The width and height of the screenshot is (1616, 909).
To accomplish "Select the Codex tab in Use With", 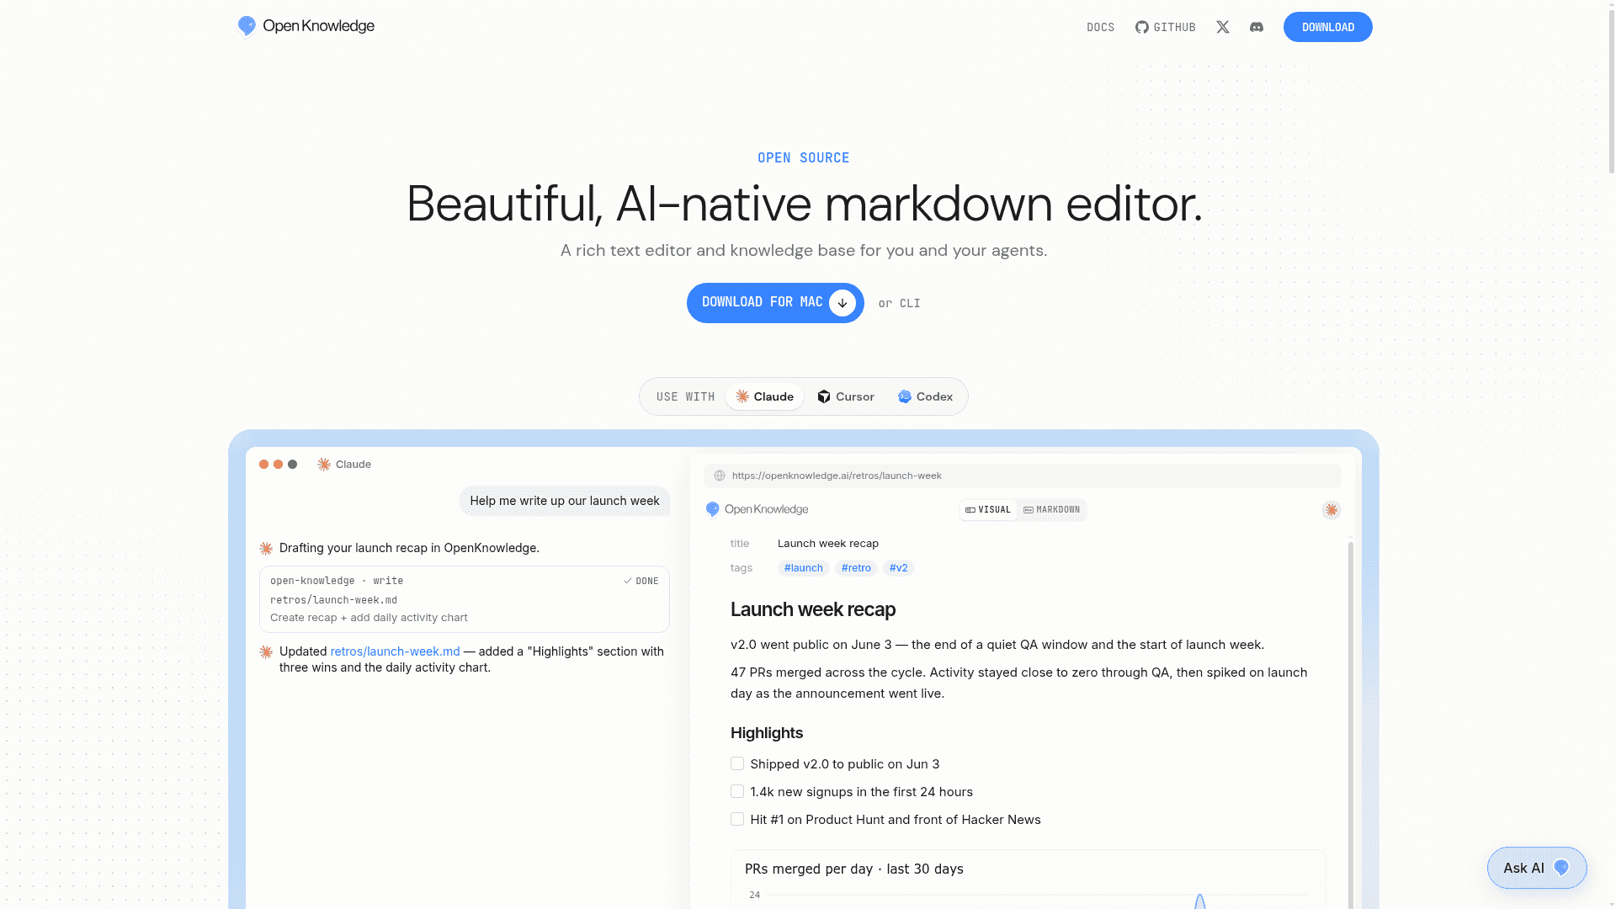I will (925, 396).
